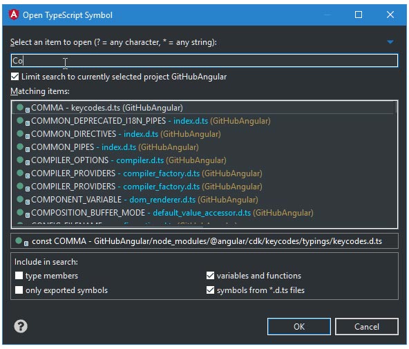Click the Angular logo icon in title bar

click(x=14, y=15)
